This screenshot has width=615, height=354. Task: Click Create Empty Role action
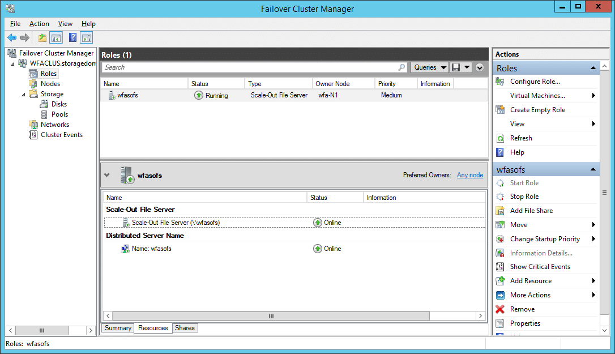point(538,110)
